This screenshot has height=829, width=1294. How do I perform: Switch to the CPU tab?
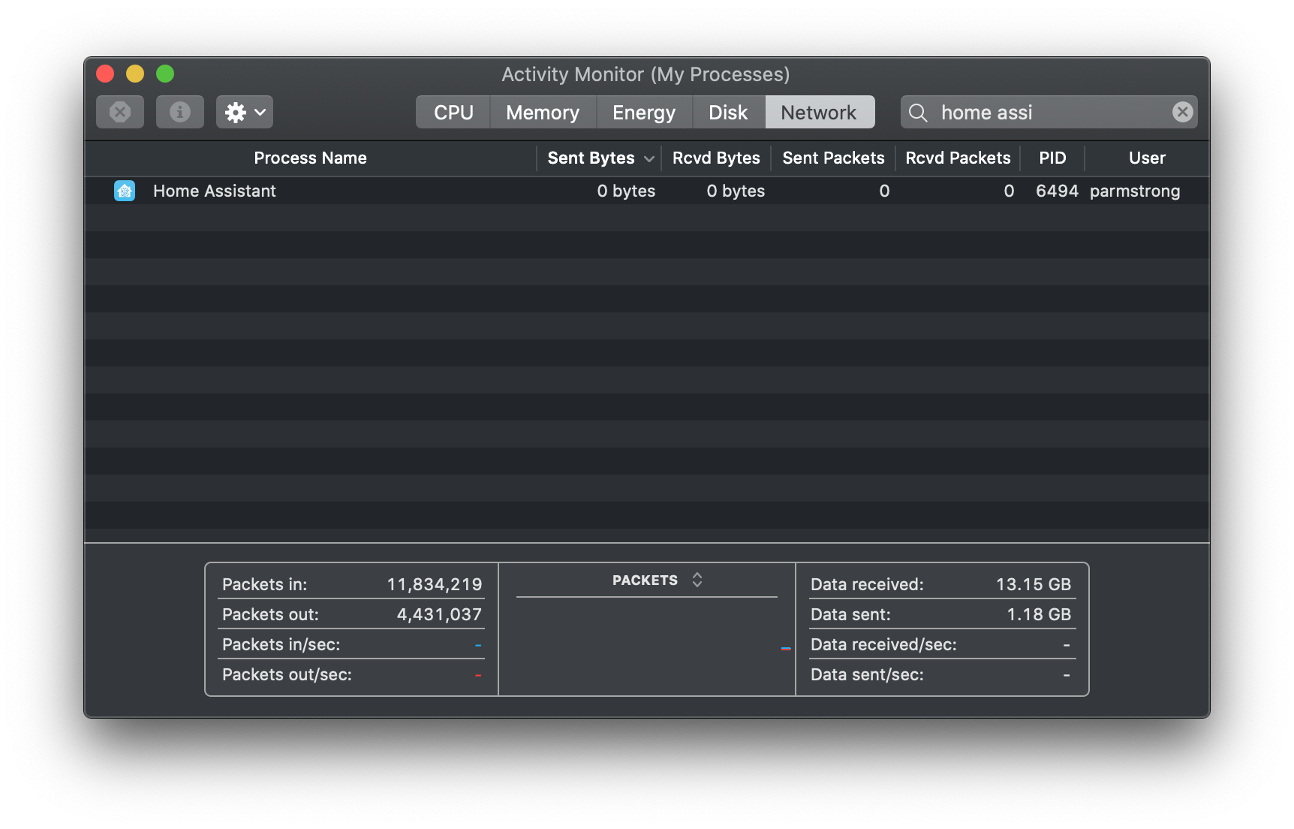click(453, 112)
